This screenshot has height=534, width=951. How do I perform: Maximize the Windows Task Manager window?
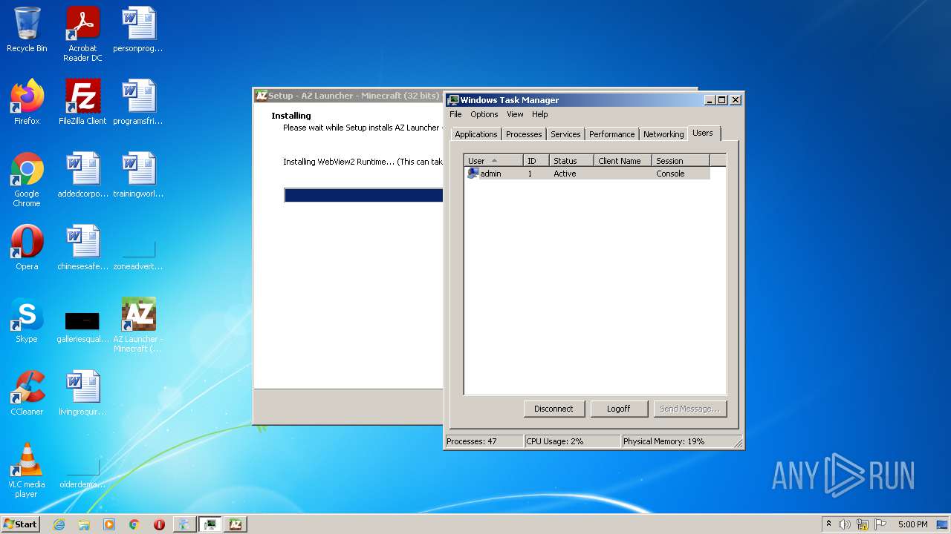722,100
